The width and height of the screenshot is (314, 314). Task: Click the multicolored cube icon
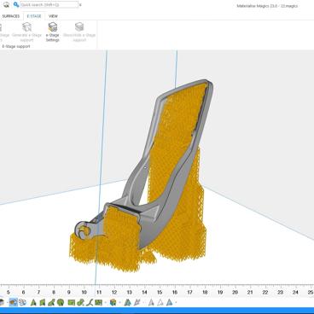click(x=113, y=302)
